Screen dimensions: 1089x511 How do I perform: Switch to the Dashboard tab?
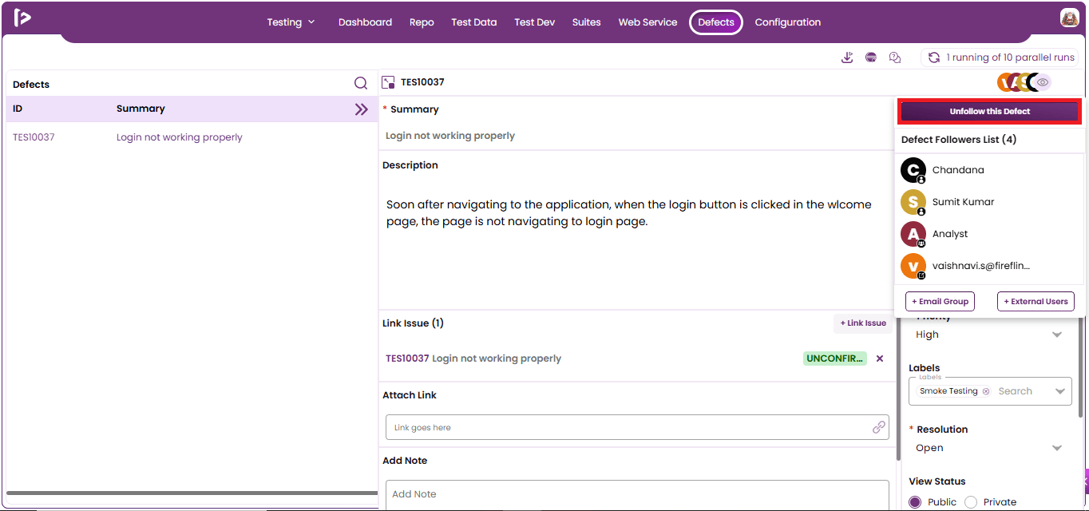365,22
